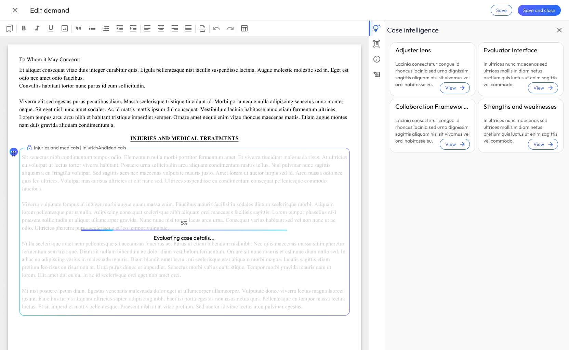Insert an image from the toolbar
The width and height of the screenshot is (569, 350).
(65, 28)
